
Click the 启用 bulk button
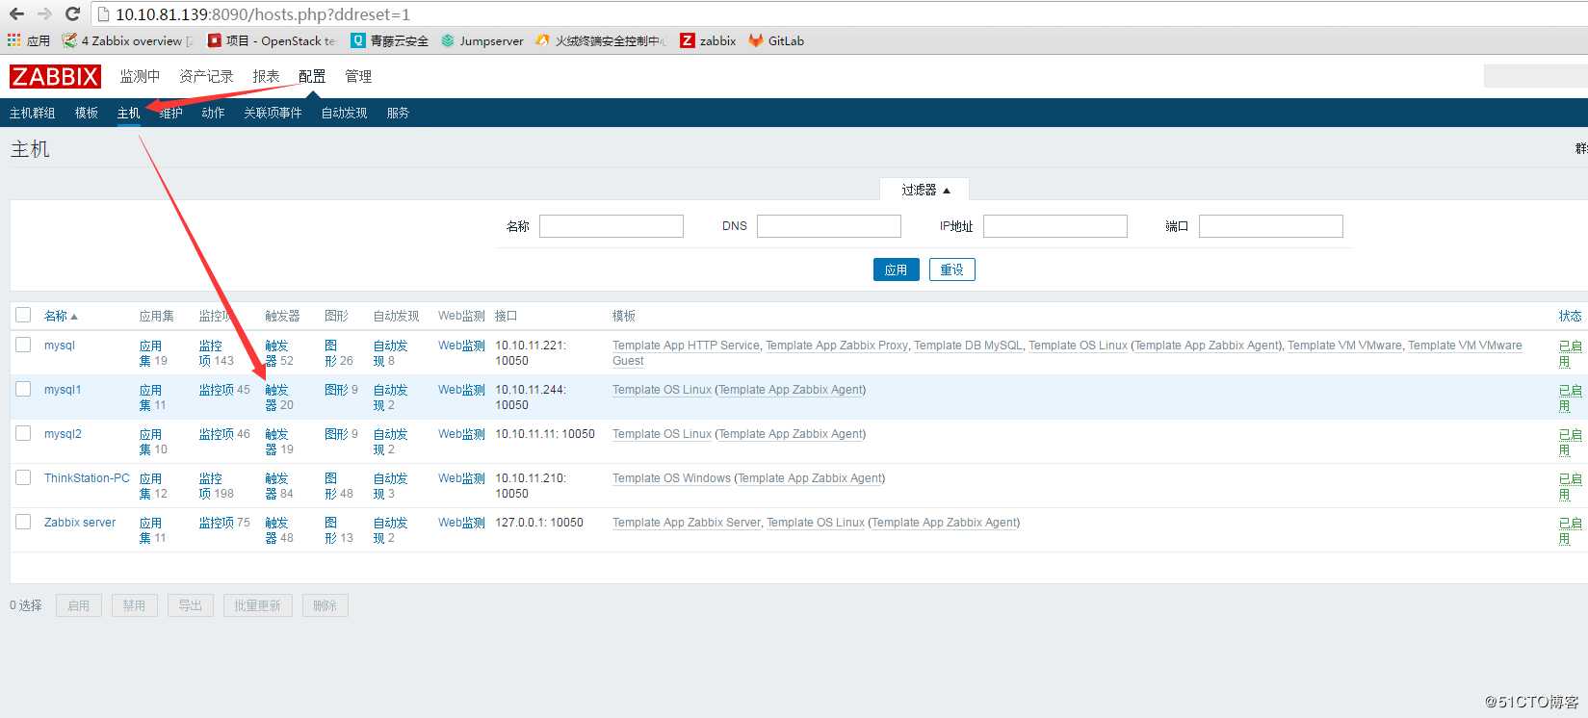coord(78,605)
